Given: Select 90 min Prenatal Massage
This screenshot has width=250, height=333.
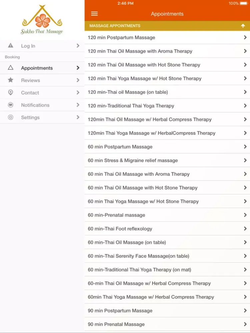Looking at the screenshot, I should [x=167, y=324].
